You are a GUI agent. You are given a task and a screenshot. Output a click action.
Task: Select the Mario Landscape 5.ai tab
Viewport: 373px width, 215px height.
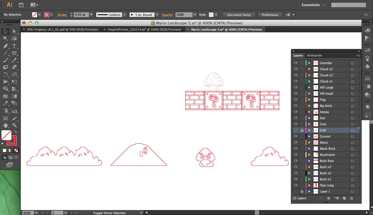(226, 29)
